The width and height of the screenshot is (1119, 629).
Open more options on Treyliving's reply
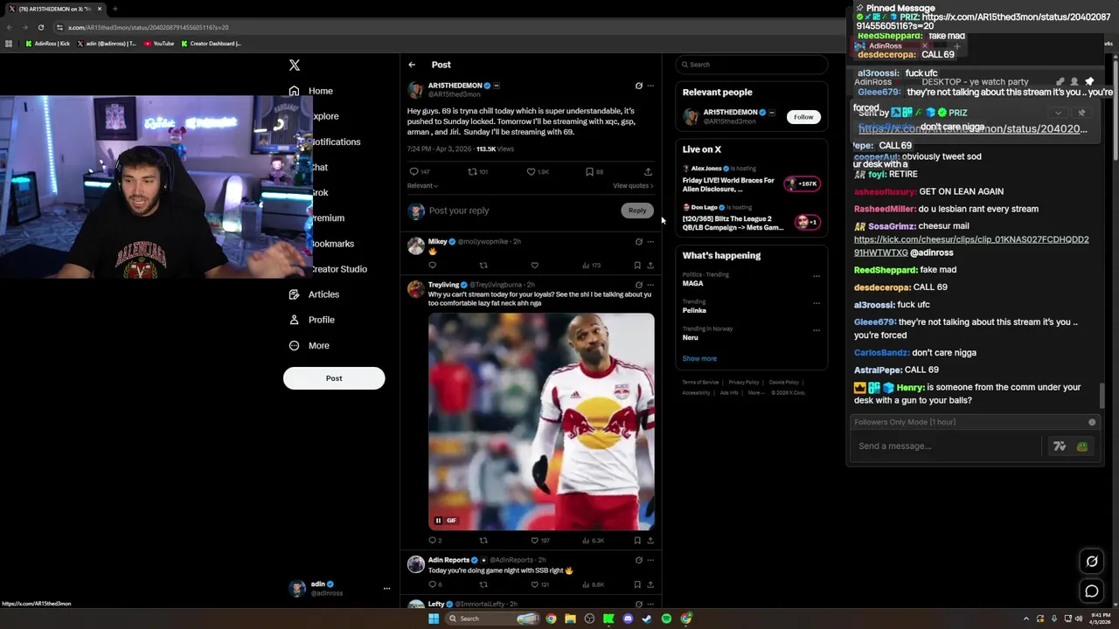click(650, 285)
